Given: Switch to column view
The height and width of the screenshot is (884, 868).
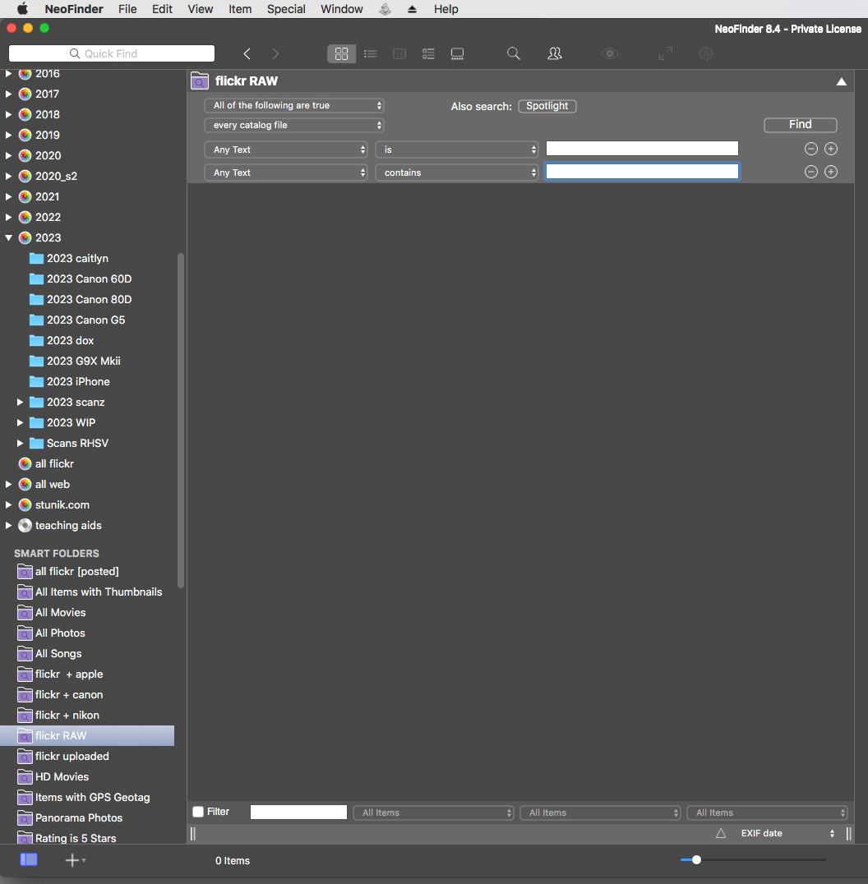Looking at the screenshot, I should [399, 53].
